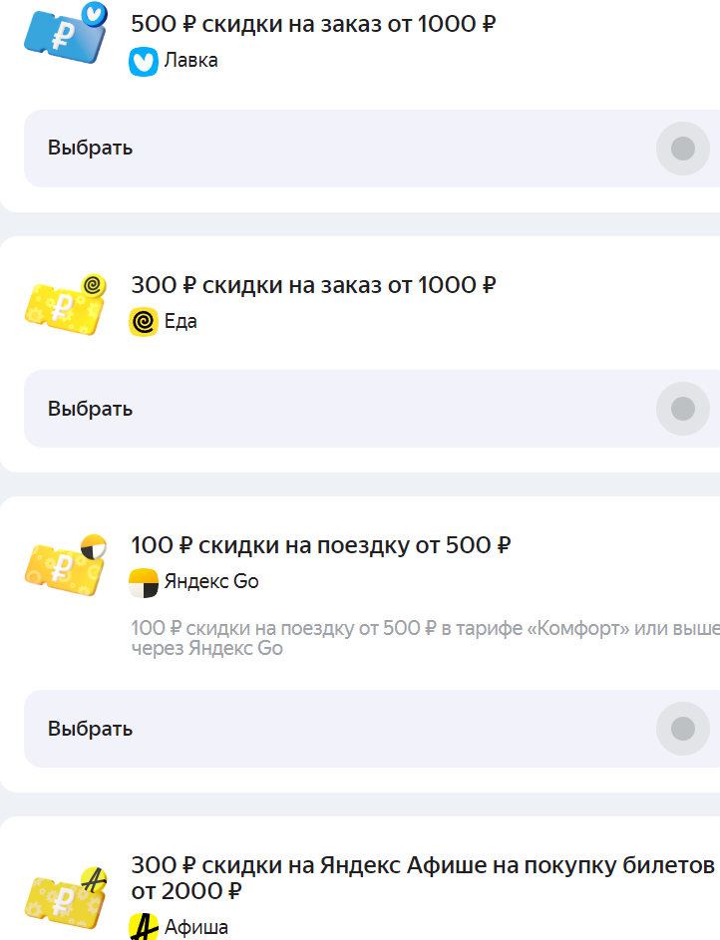Click 'Выбрать' under the Yandex Go offer
This screenshot has width=720, height=940.
[91, 729]
